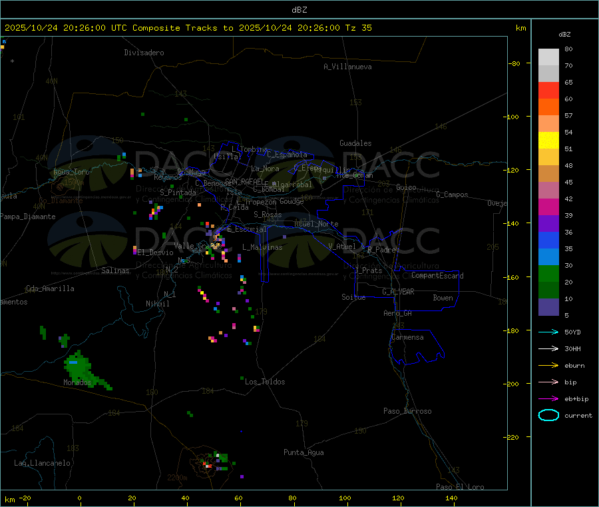
Task: Click the La_Nora place label
Action: coord(265,169)
